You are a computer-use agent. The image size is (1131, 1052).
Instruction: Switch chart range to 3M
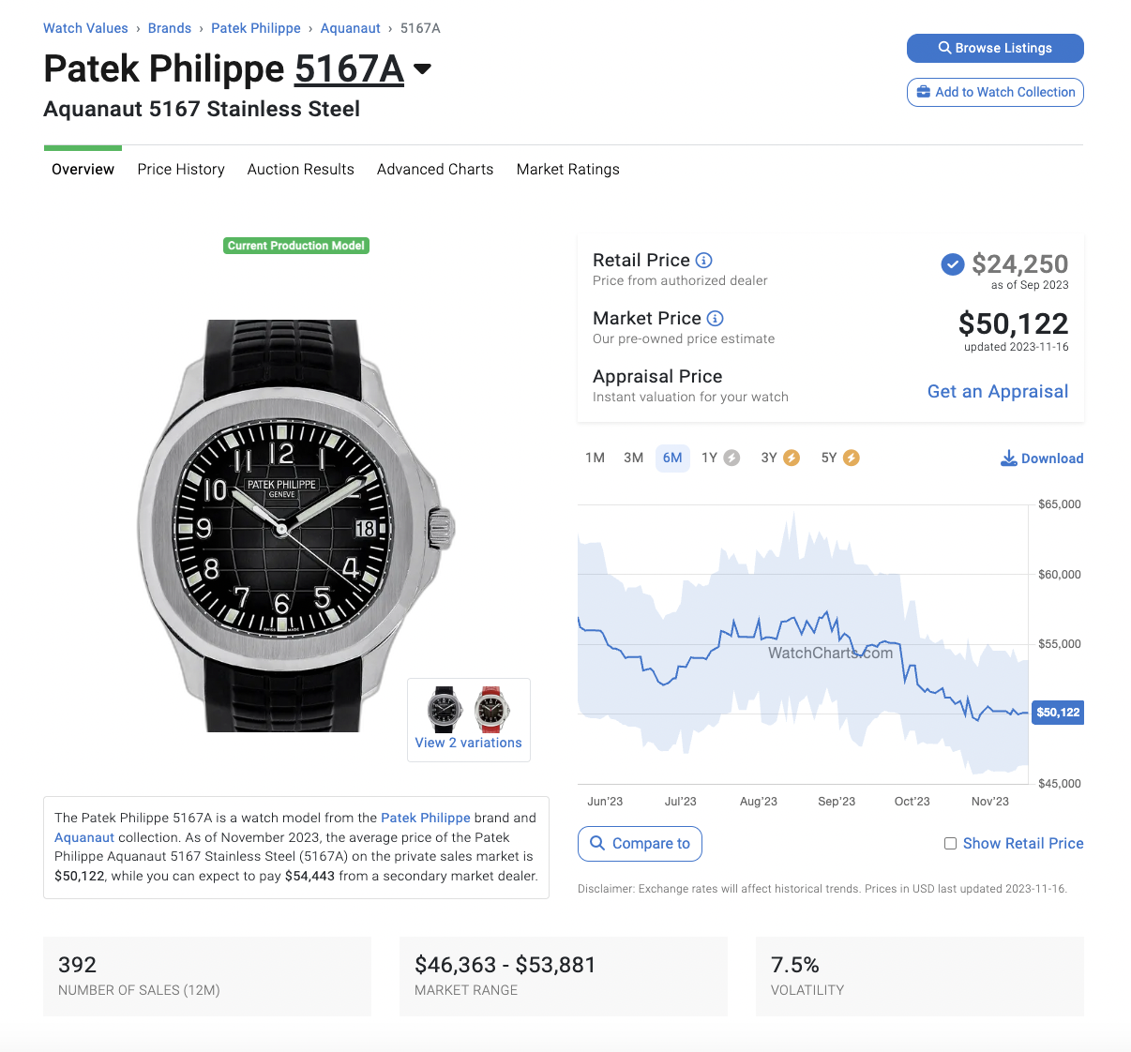coord(634,458)
